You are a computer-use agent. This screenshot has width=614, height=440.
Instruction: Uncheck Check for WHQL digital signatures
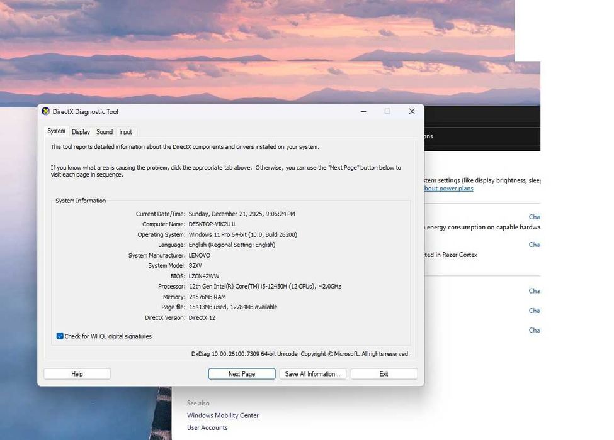60,336
